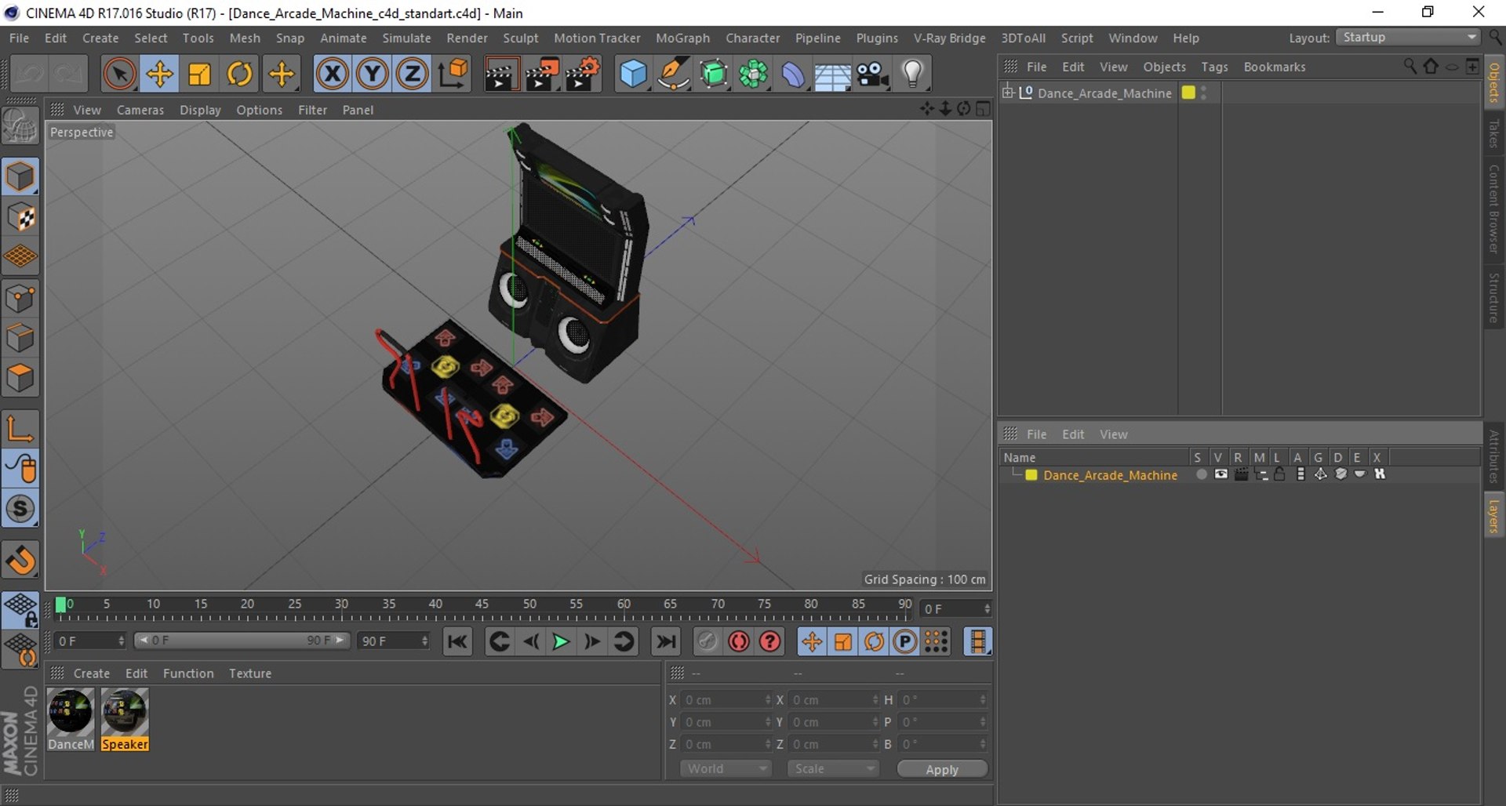Select the Rotate tool

tap(240, 74)
